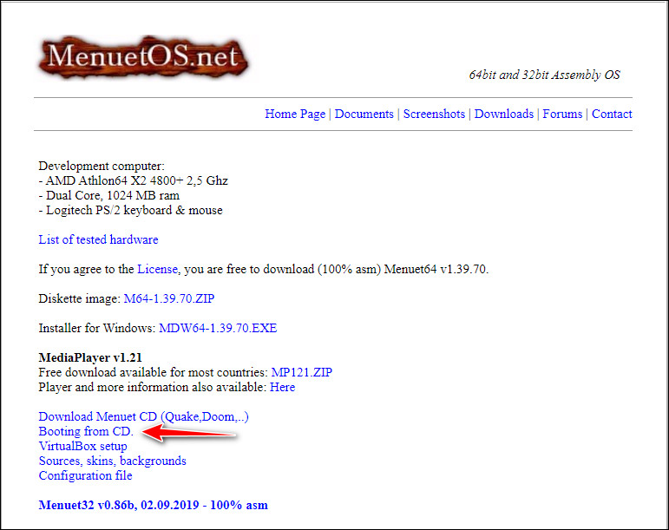This screenshot has width=669, height=530.
Task: Open the Configuration file link
Action: [85, 475]
